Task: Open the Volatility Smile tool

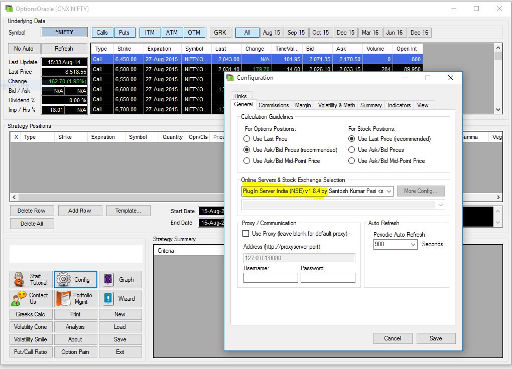Action: pos(30,339)
